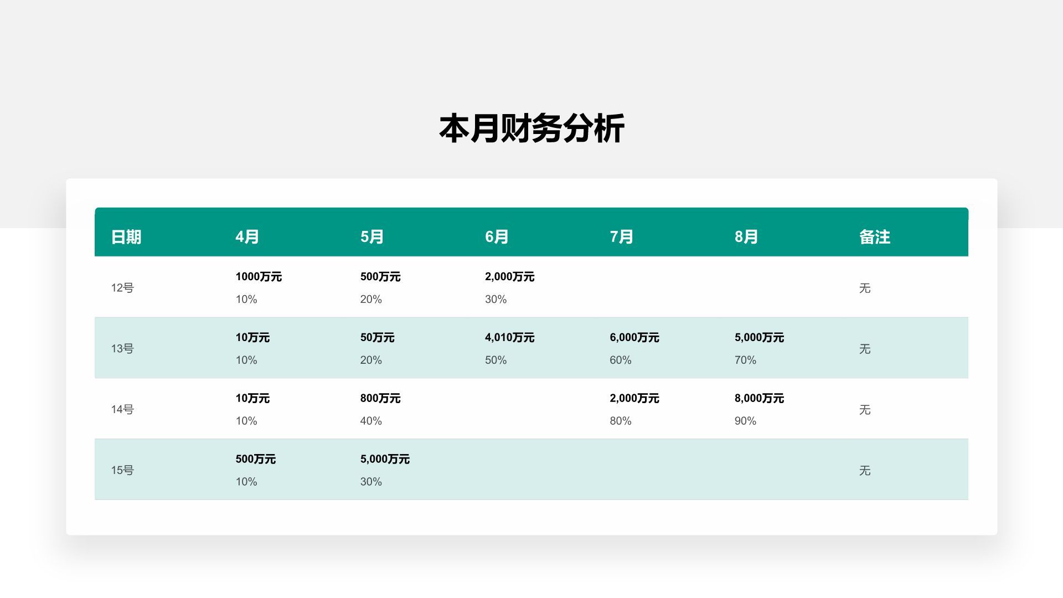The image size is (1063, 598).
Task: Click the 4,010万元 value in row 13号
Action: point(509,337)
